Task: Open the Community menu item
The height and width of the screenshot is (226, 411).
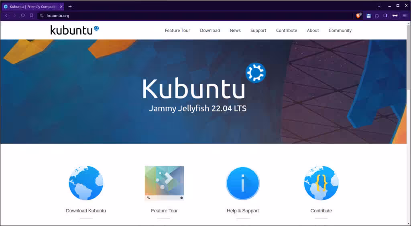Action: pyautogui.click(x=340, y=31)
